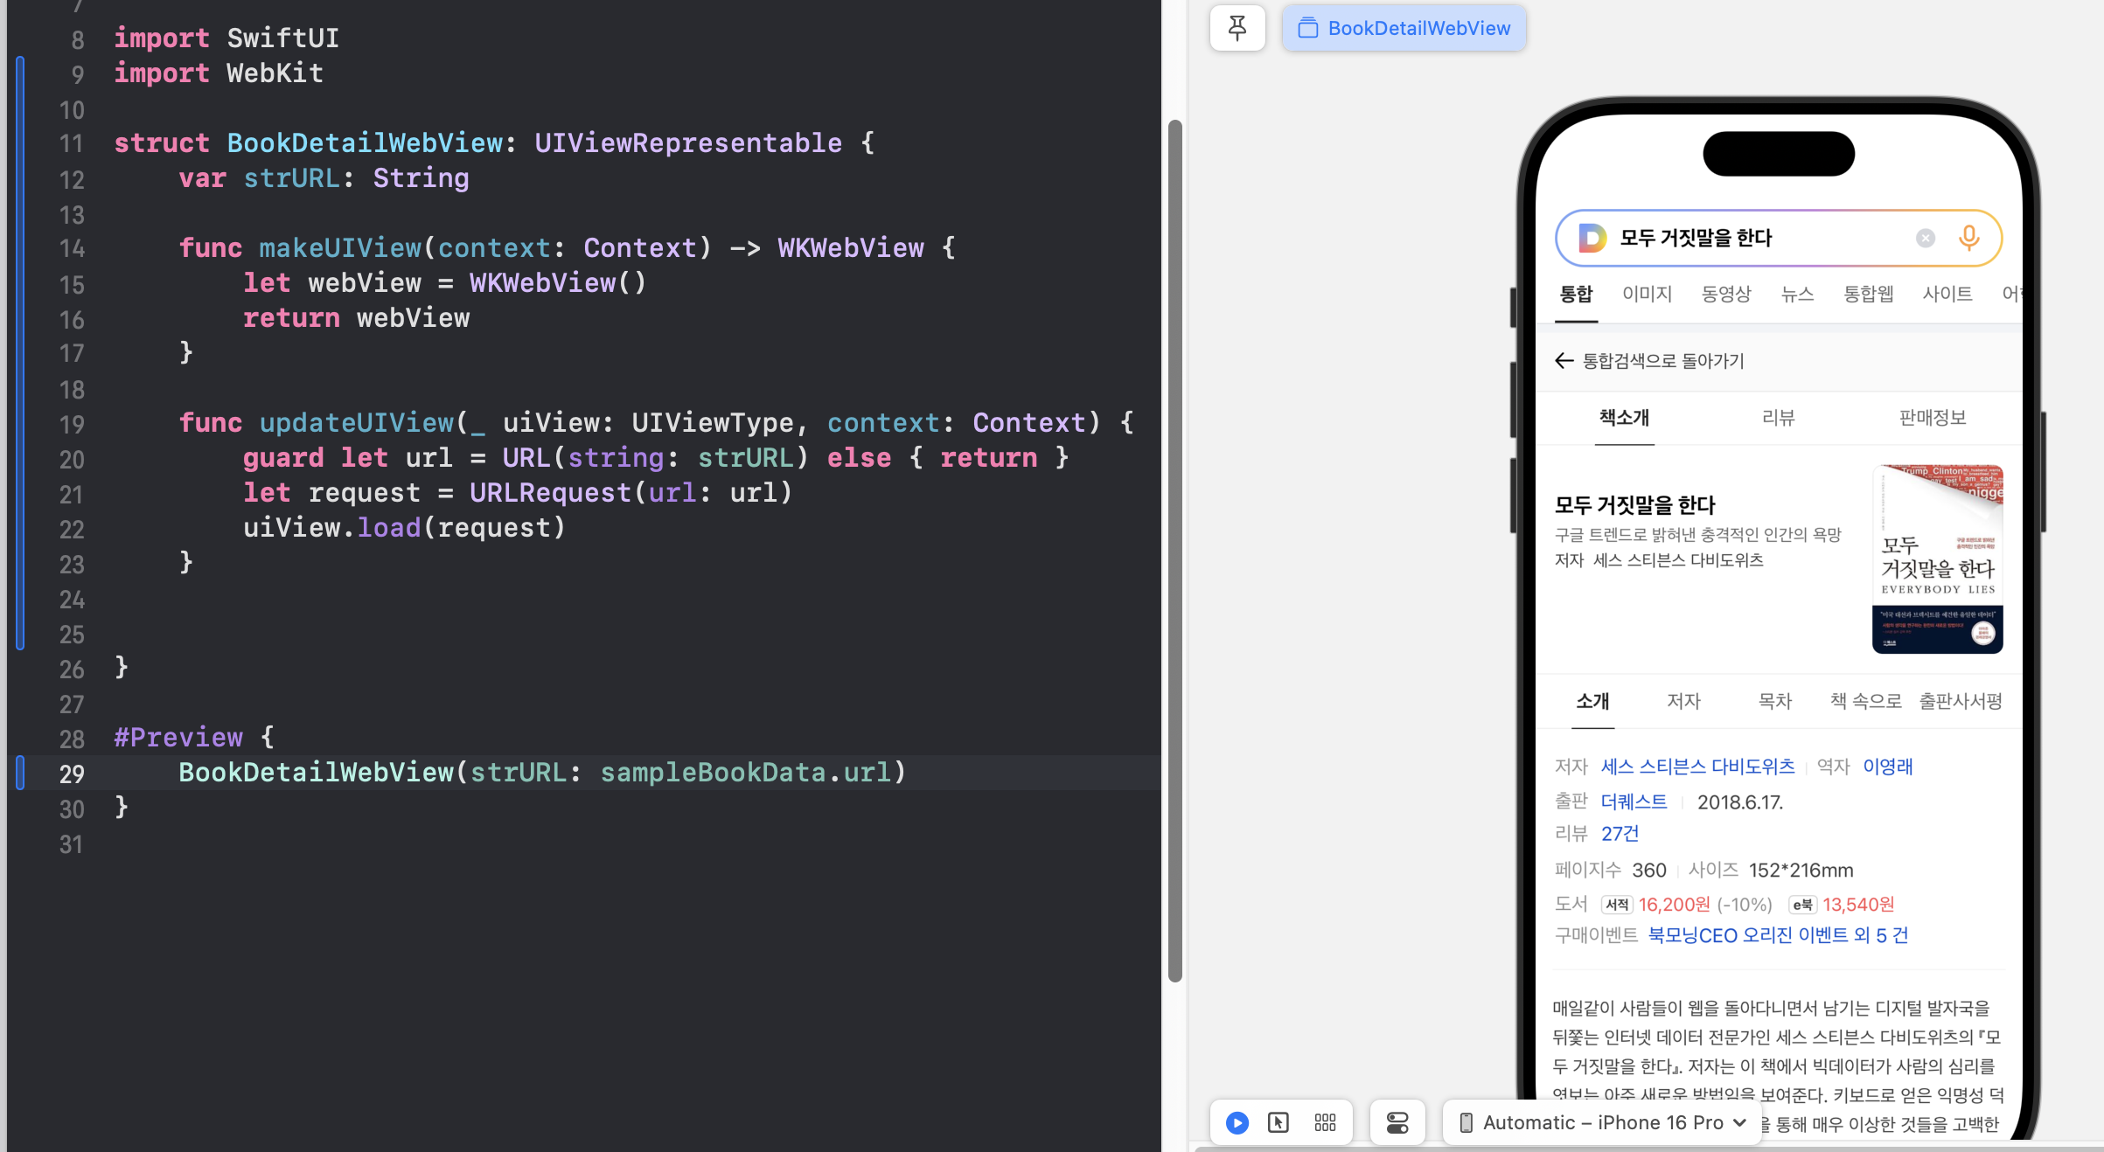
Task: Open preview device settings toggle icon
Action: tap(1397, 1122)
